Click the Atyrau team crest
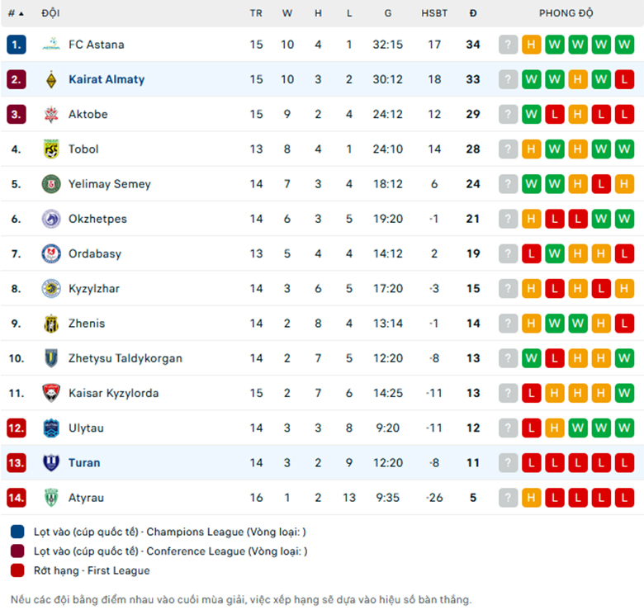Viewport: 644px width, 610px height. pos(51,498)
